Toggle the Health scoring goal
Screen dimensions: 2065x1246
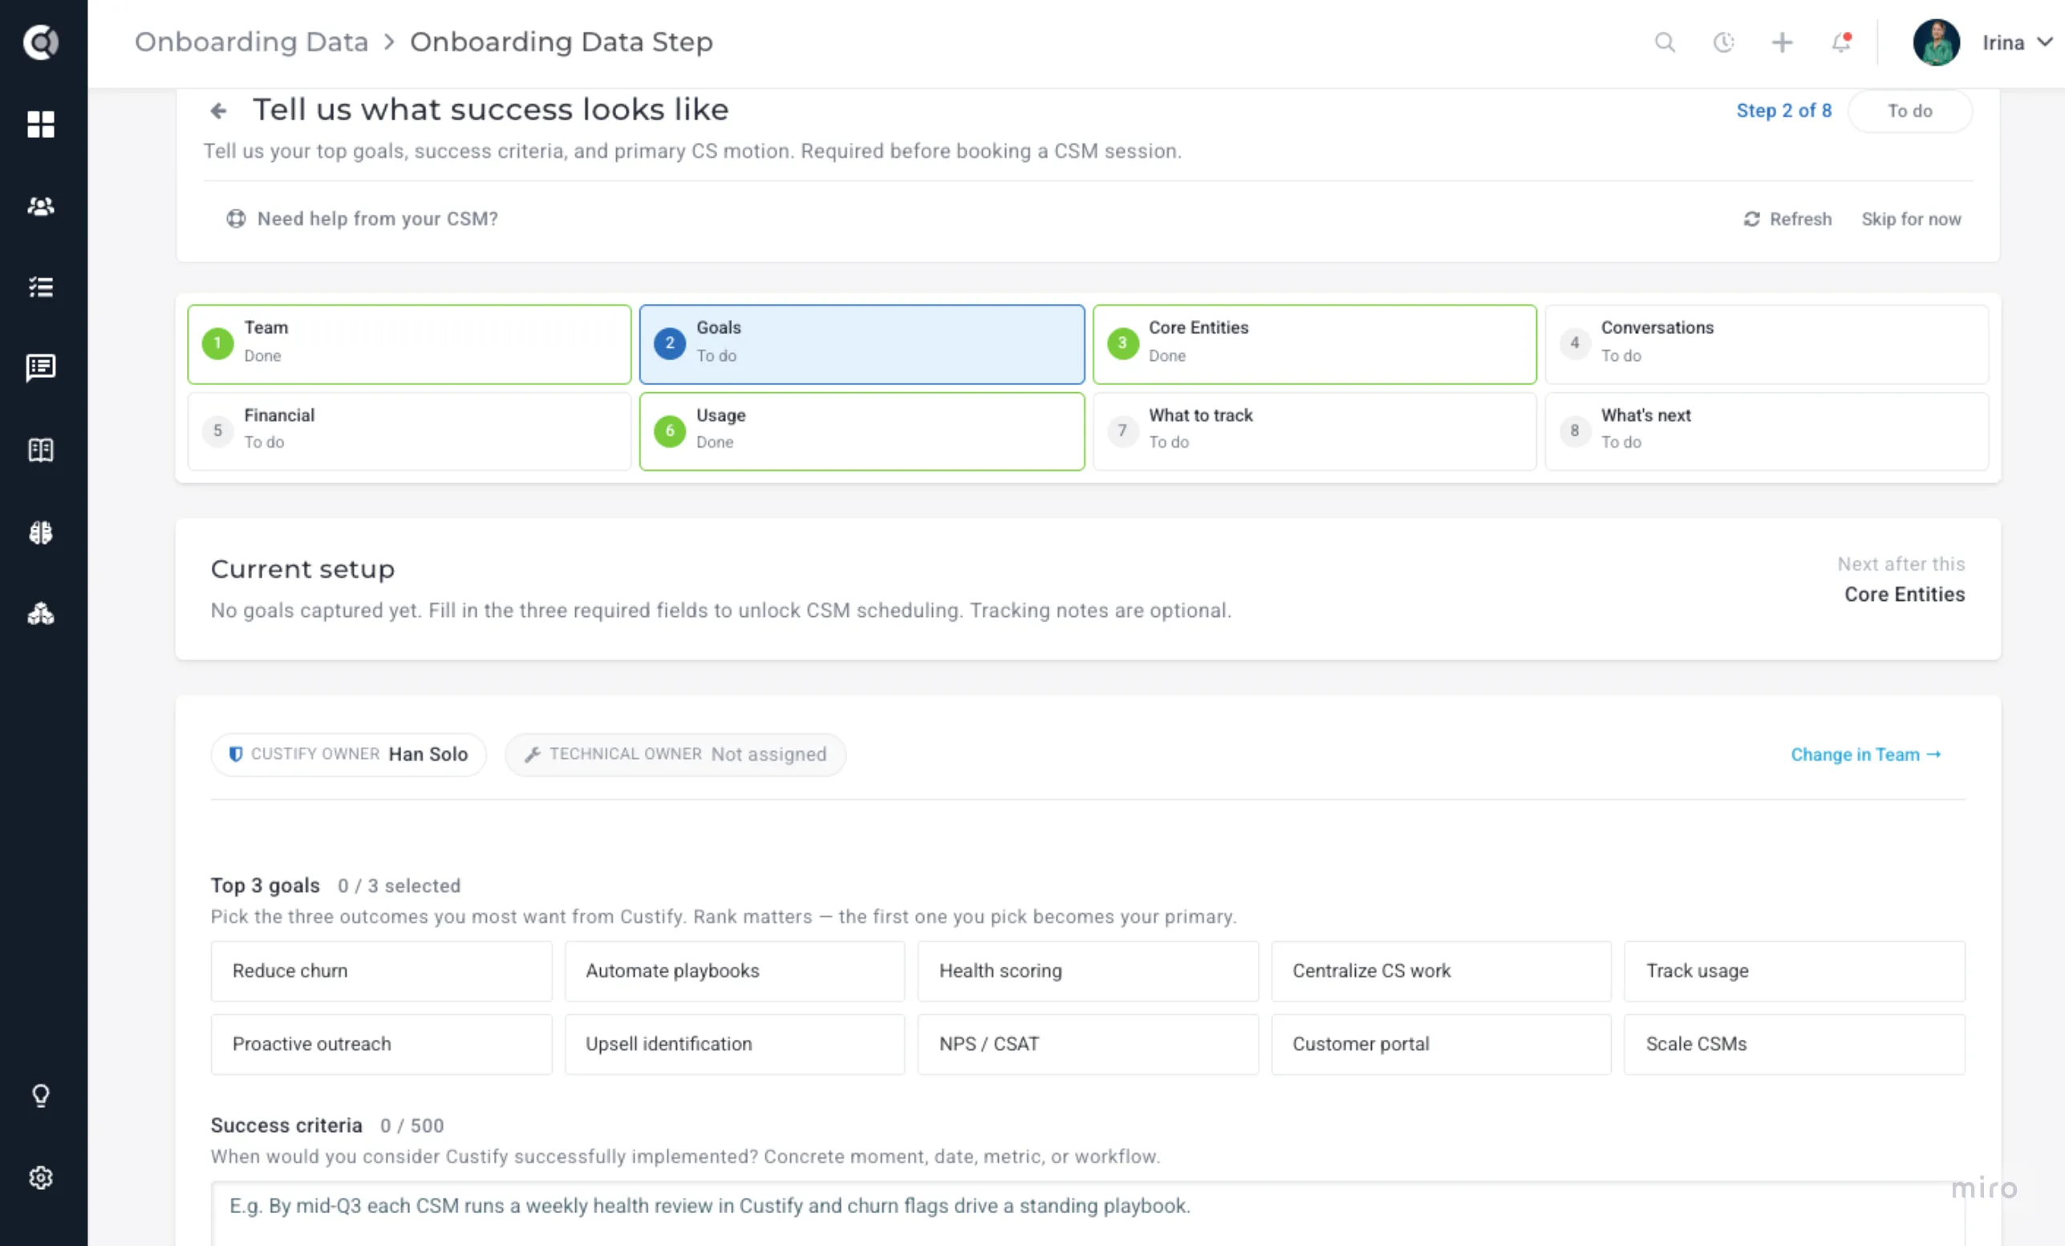click(x=1088, y=971)
